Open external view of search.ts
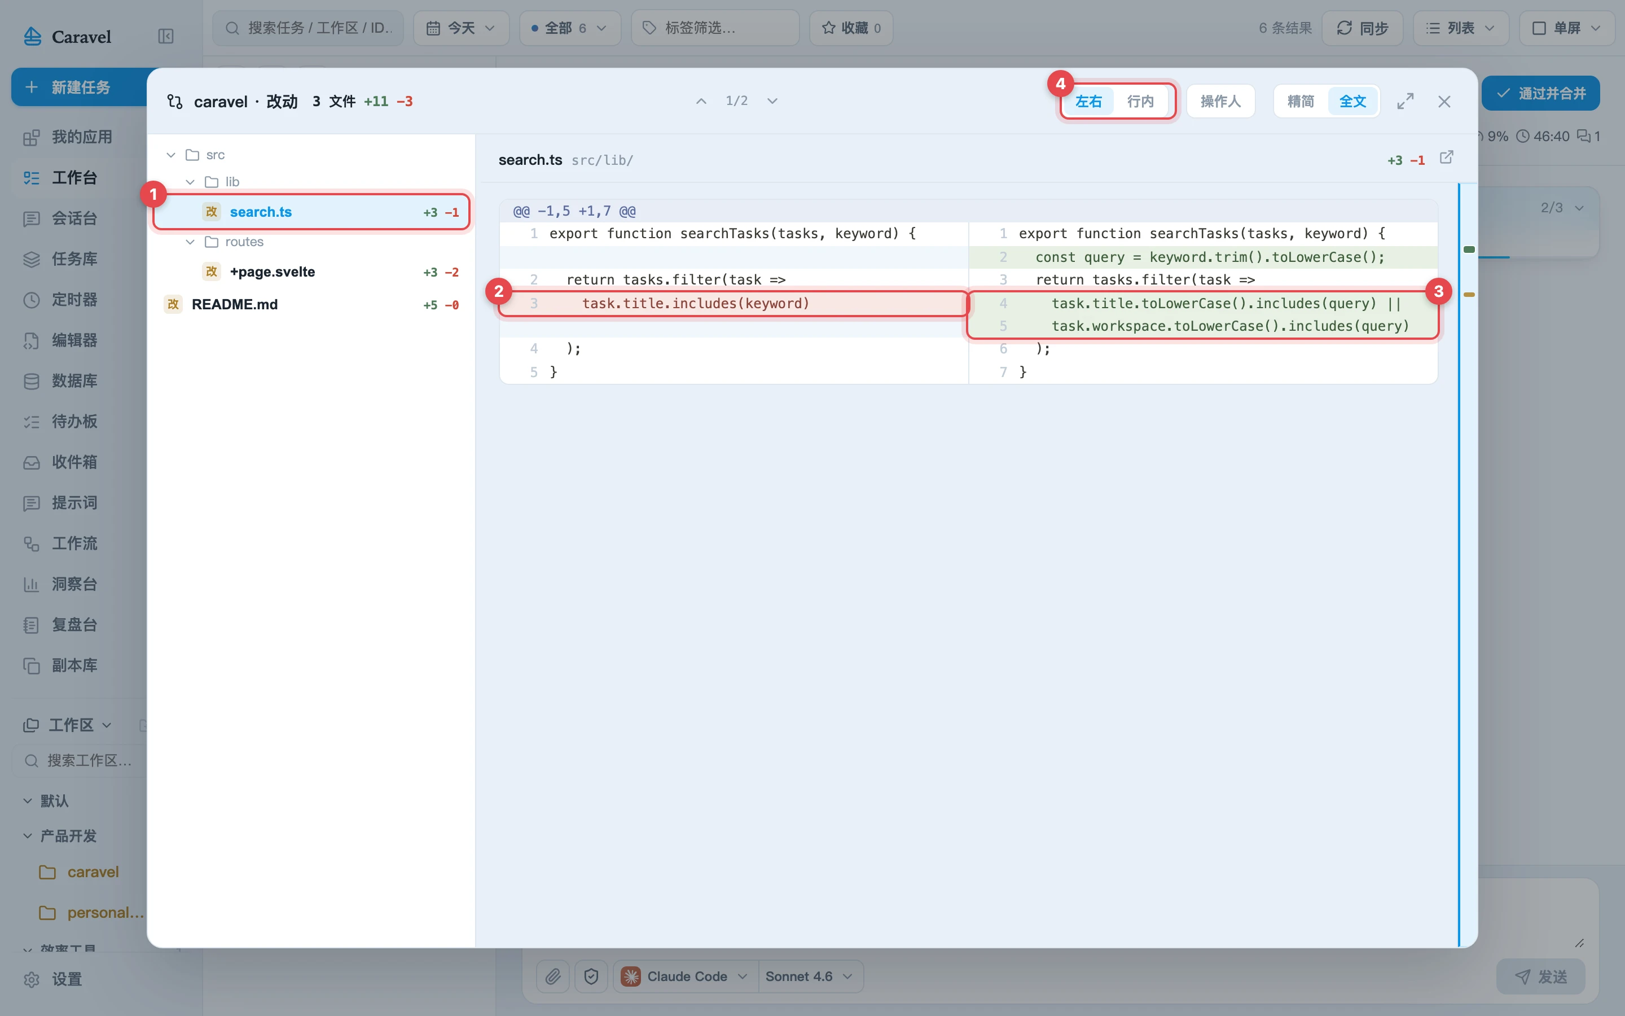This screenshot has height=1016, width=1625. point(1446,158)
